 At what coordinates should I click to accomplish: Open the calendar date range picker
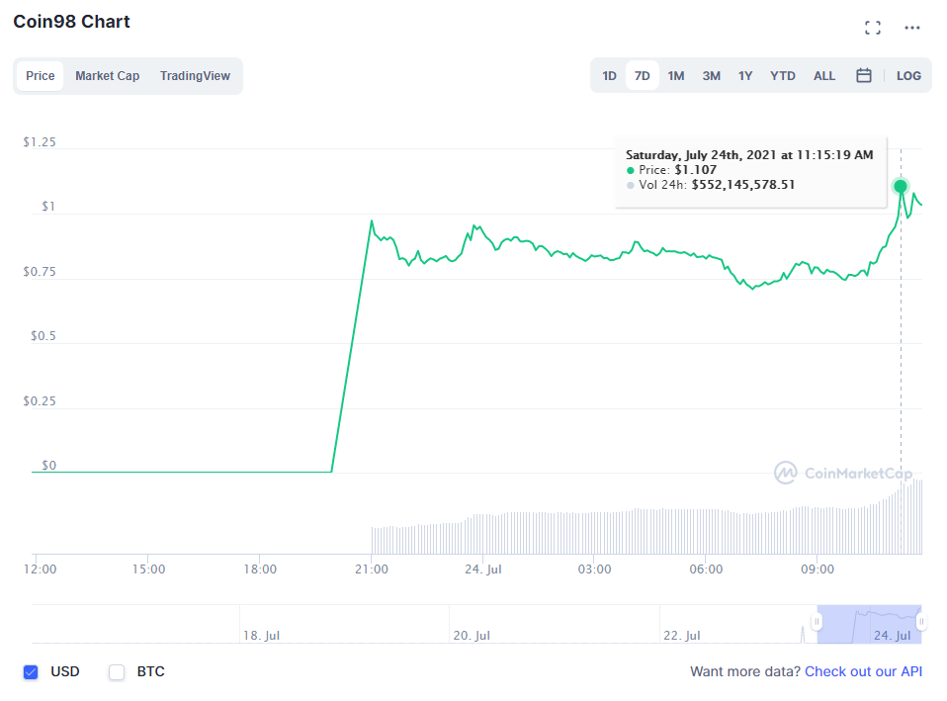tap(864, 75)
